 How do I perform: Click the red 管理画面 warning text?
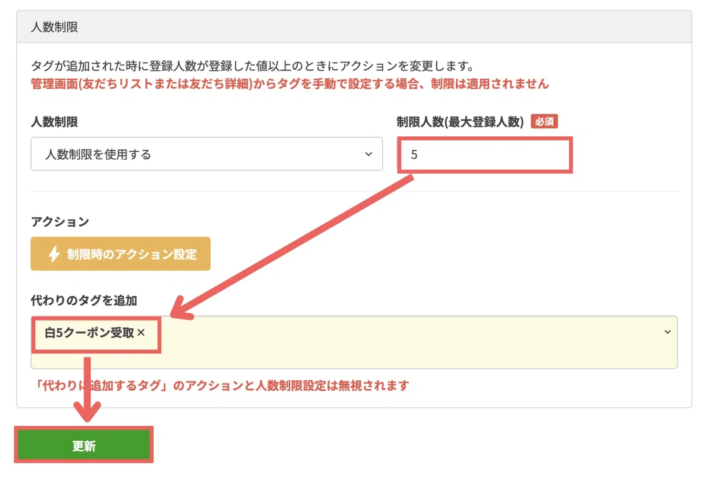(x=290, y=84)
